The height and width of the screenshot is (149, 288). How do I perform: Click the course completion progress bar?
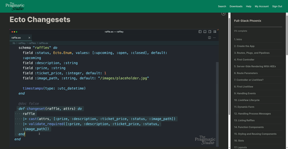(x=258, y=27)
